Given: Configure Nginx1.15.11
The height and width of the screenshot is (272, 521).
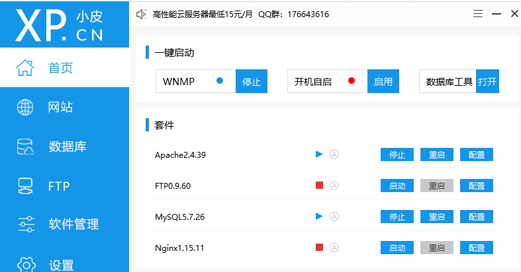Looking at the screenshot, I should (x=477, y=248).
